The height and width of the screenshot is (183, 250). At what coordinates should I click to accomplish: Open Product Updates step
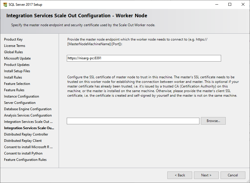point(17,65)
